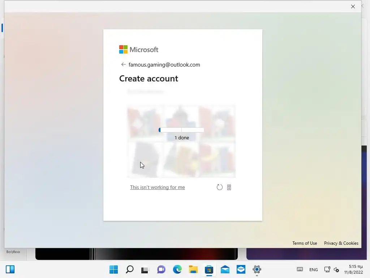Switch to Microsoft Store taskbar icon
This screenshot has height=278, width=370.
[x=209, y=269]
